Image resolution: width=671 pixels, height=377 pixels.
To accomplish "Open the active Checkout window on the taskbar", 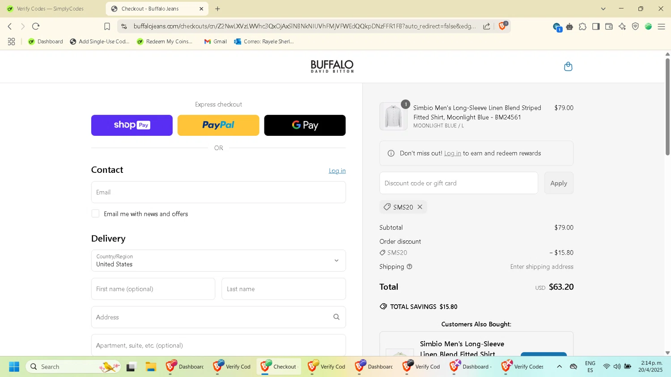I will coord(279,367).
